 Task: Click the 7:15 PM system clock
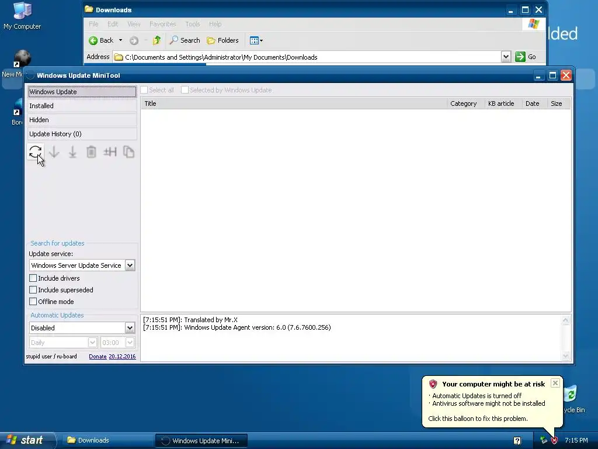pos(576,440)
